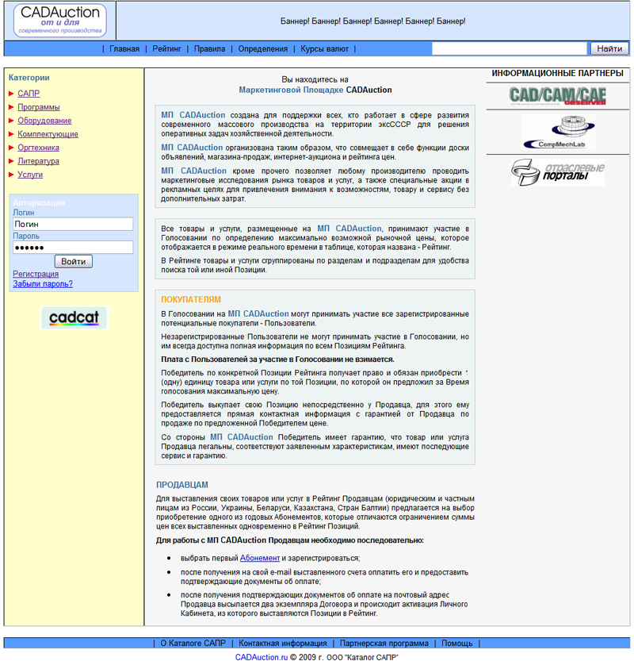634x665 pixels.
Task: Open Рейтинг from the navigation bar
Action: (x=166, y=49)
